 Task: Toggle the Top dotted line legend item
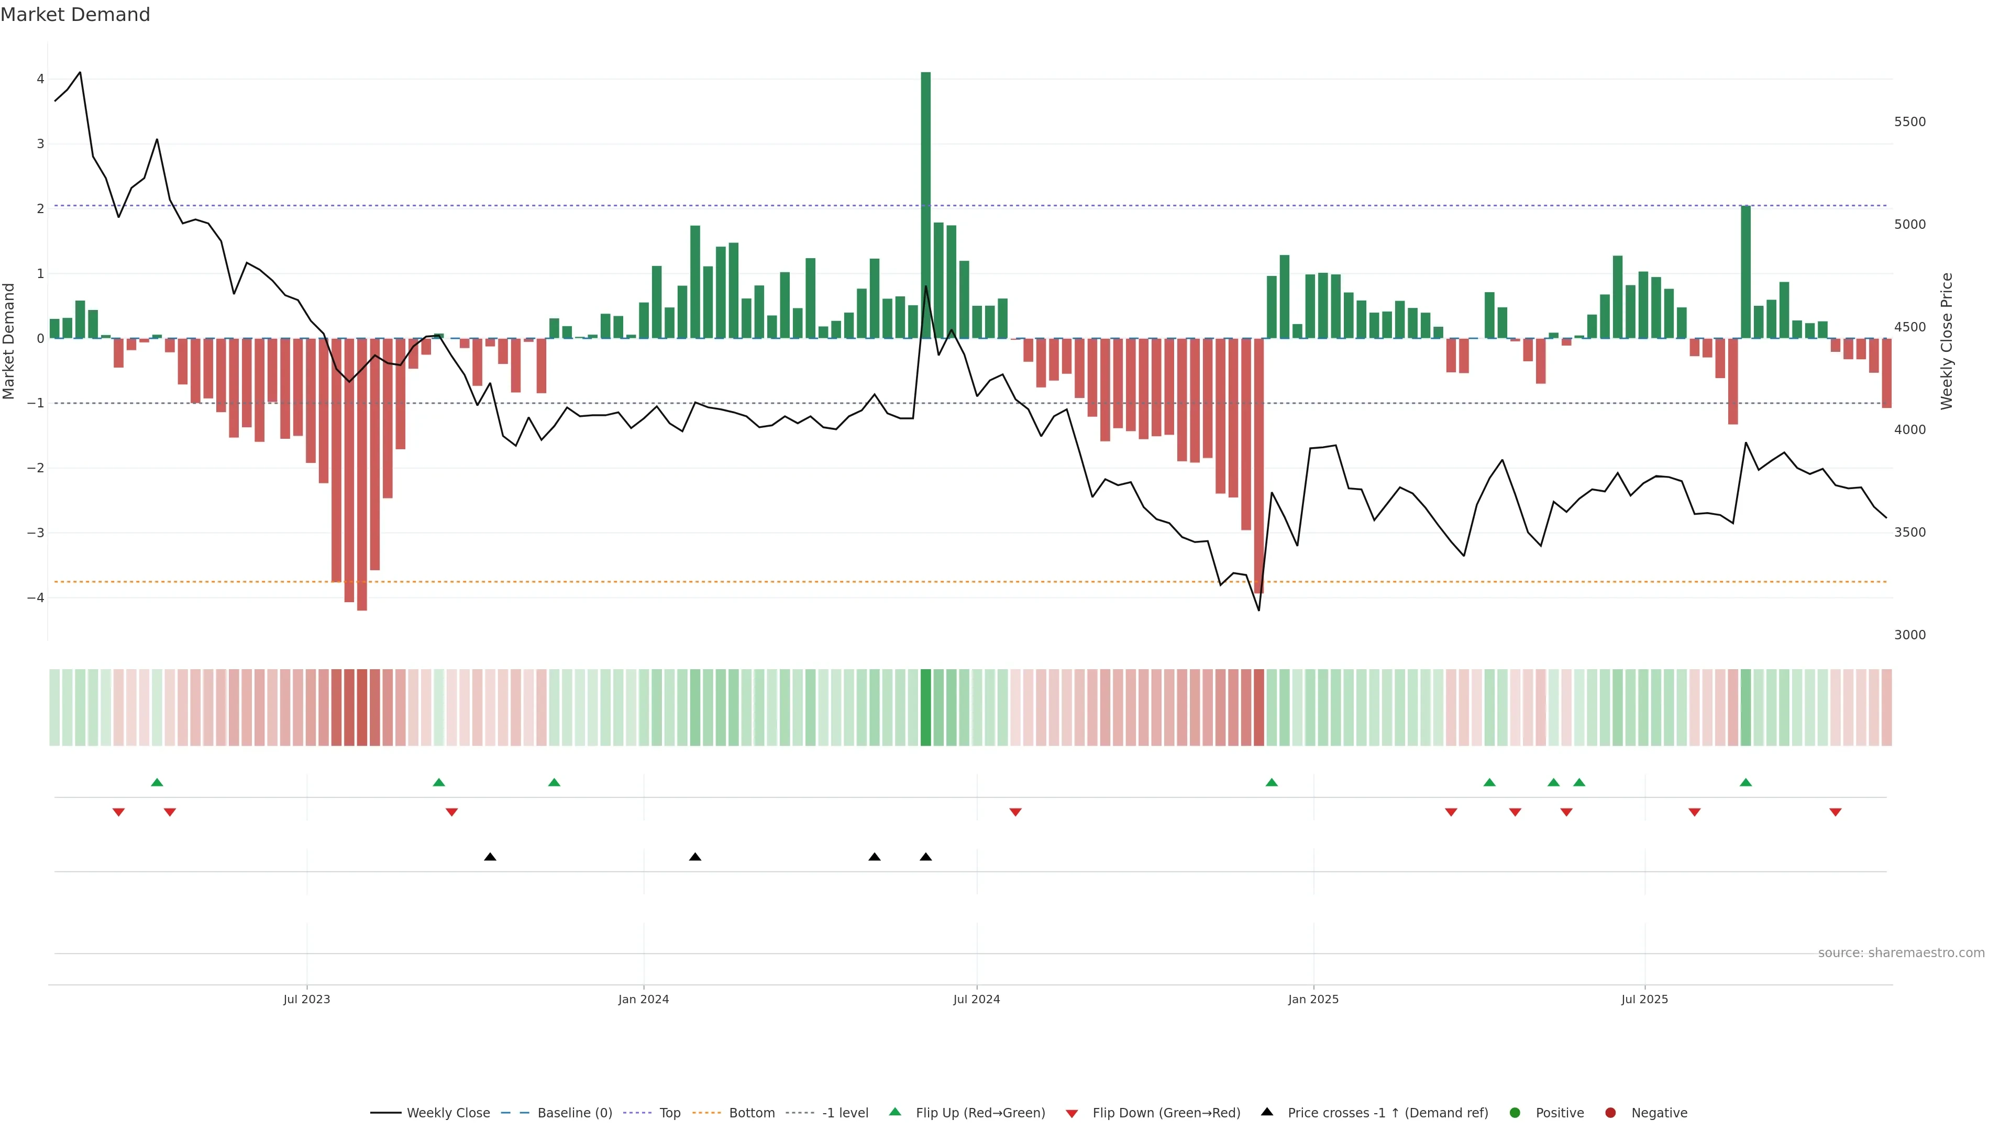click(x=669, y=1112)
